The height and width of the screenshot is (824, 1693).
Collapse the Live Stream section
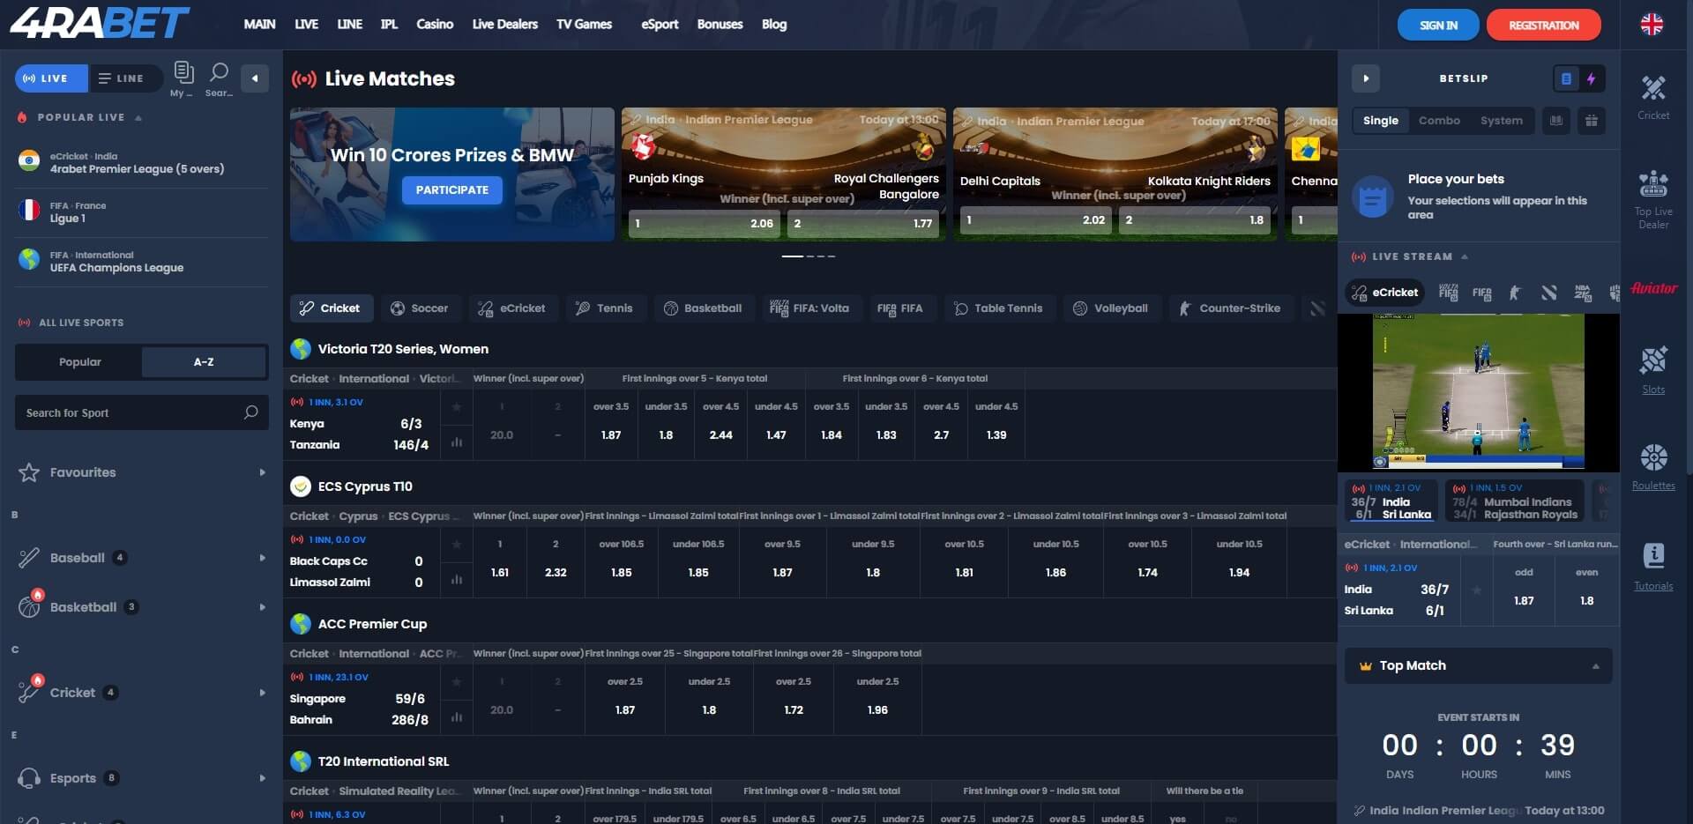click(1465, 256)
